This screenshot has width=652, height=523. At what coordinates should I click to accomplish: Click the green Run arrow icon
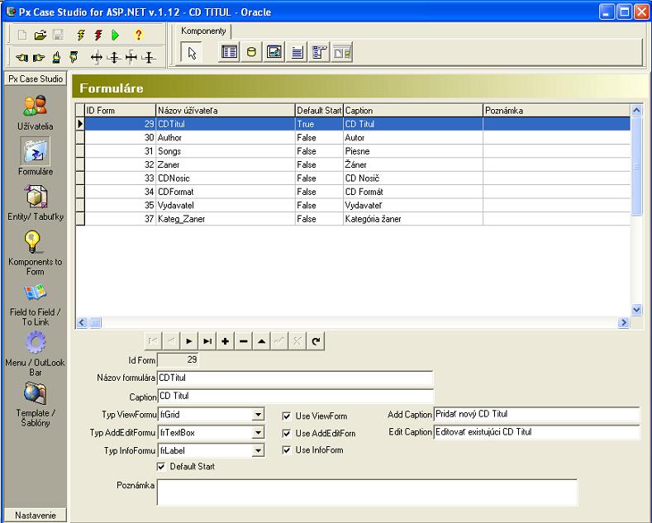coord(115,36)
